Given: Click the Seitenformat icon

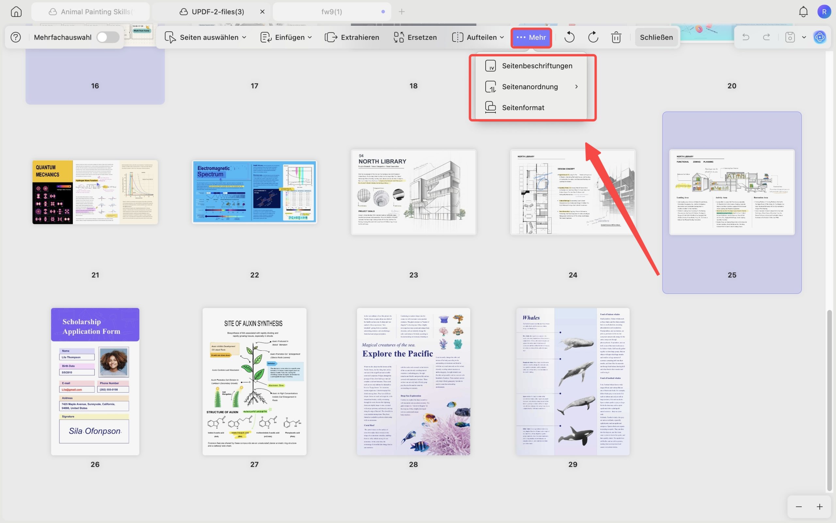Looking at the screenshot, I should 490,108.
